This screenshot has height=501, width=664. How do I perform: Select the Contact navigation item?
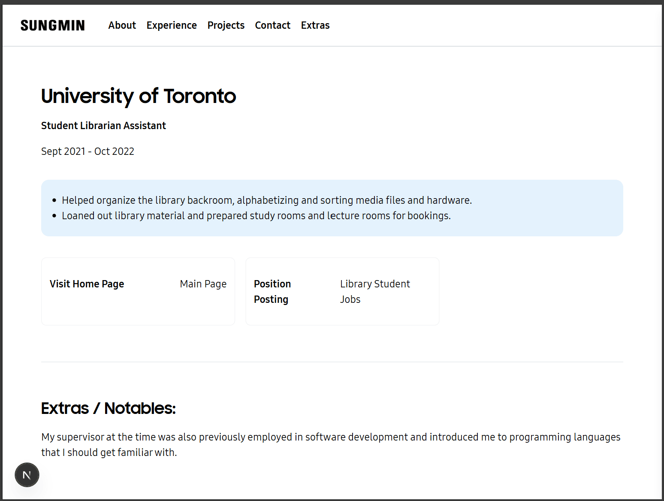pyautogui.click(x=272, y=25)
